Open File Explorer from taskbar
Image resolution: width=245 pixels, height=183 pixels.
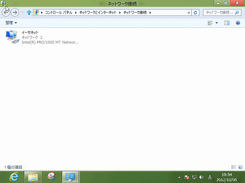tap(33, 177)
